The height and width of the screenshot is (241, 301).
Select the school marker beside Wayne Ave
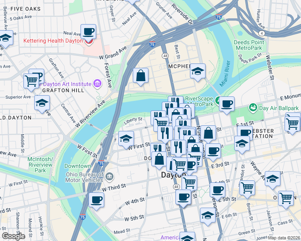tap(272, 179)
